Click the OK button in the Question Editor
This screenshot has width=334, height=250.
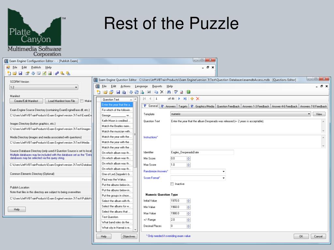[x=301, y=236]
